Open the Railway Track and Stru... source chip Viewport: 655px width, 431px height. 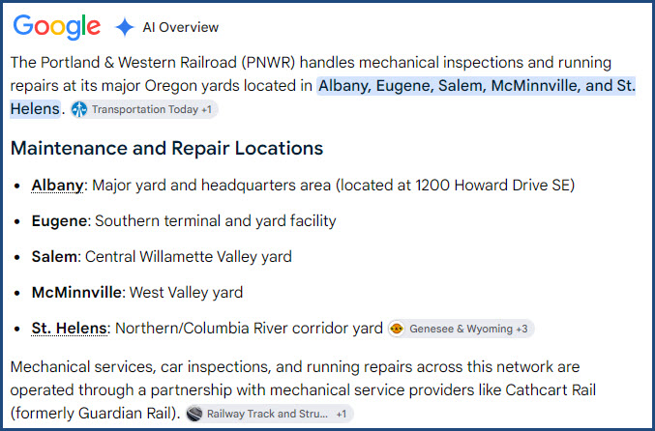coord(269,414)
